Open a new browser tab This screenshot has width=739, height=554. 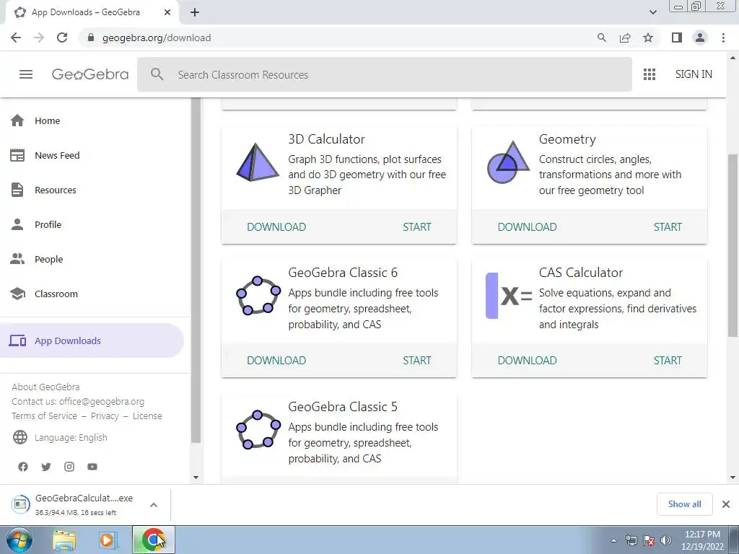point(195,12)
